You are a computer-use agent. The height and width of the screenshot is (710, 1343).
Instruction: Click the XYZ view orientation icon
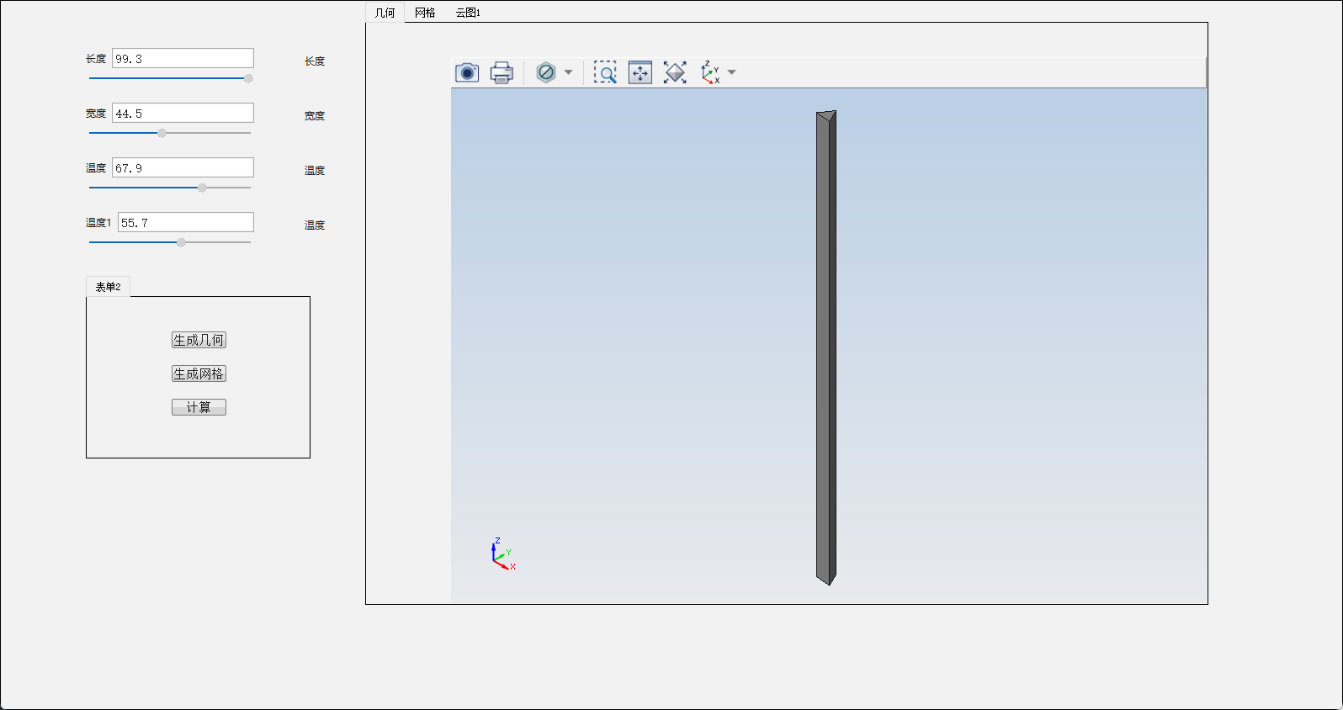tap(711, 72)
